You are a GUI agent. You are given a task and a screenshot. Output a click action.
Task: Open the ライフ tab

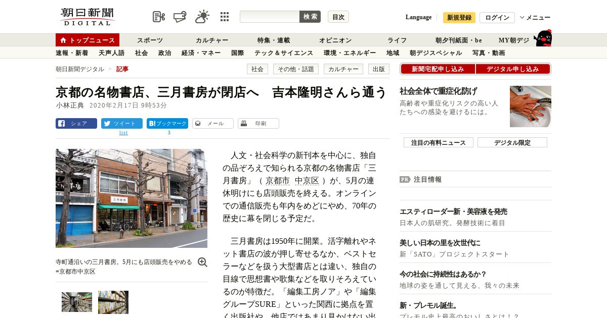coord(397,40)
